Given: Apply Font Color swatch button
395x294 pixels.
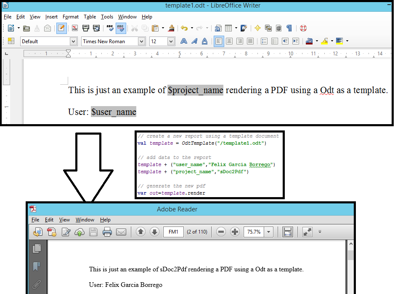Looking at the screenshot, I should 309,41.
